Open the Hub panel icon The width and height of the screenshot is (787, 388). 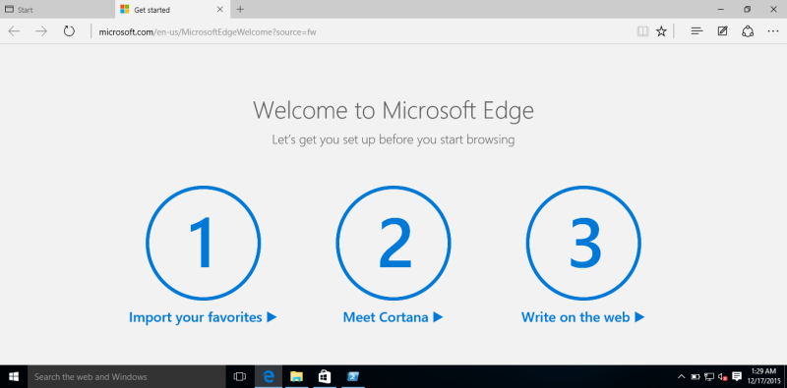click(696, 31)
